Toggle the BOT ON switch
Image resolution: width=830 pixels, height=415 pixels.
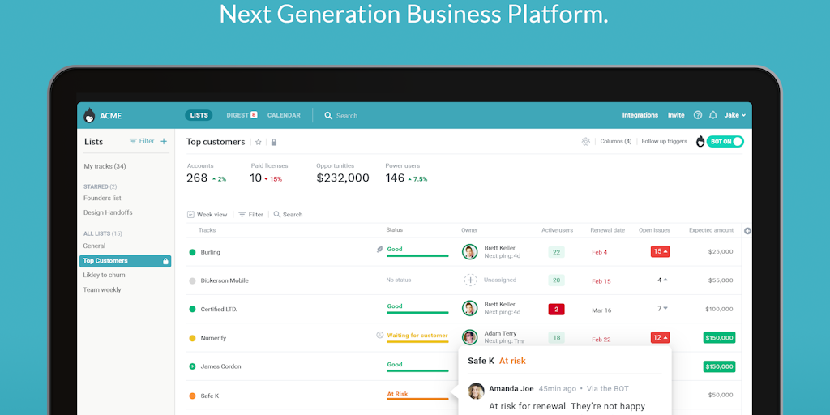(x=725, y=141)
